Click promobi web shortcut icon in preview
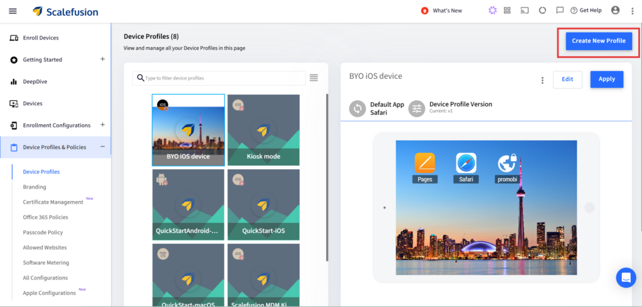This screenshot has width=642, height=307. tap(507, 163)
